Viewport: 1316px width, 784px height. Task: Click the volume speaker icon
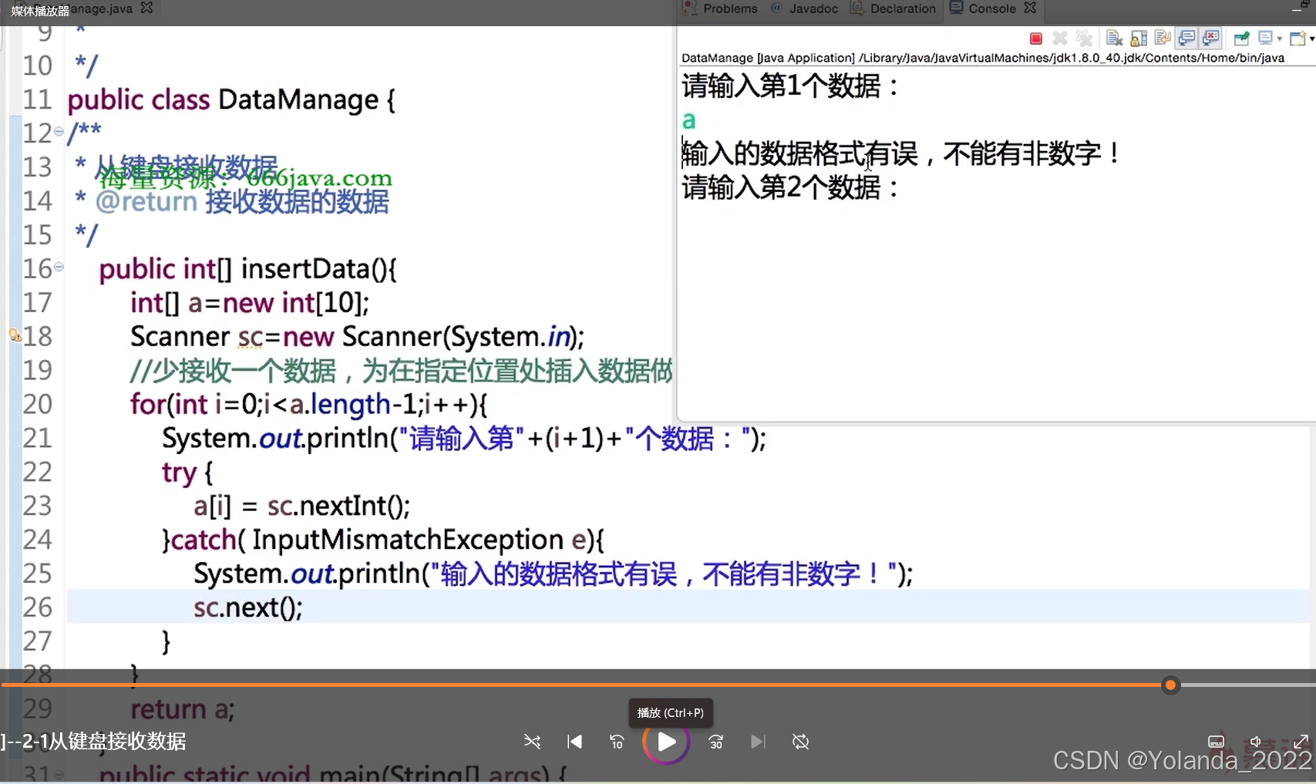tap(1256, 742)
